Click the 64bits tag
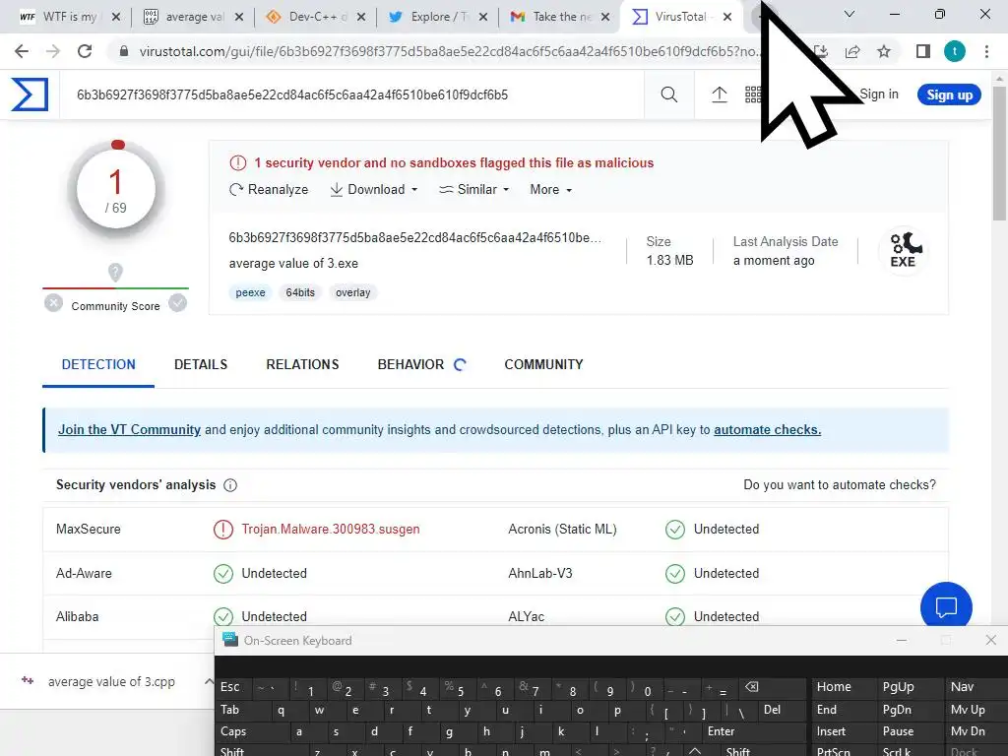Viewport: 1008px width, 756px height. pos(300,292)
